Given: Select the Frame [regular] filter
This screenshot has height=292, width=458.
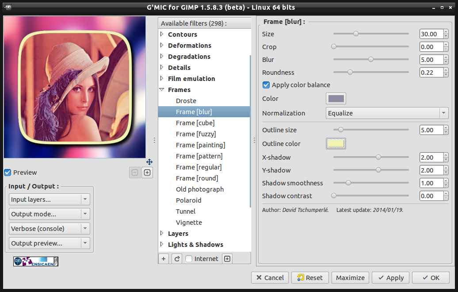Looking at the screenshot, I should point(199,168).
